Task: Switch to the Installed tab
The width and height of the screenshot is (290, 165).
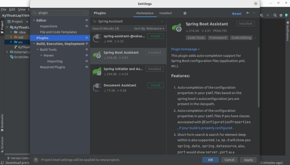Action: click(x=165, y=13)
